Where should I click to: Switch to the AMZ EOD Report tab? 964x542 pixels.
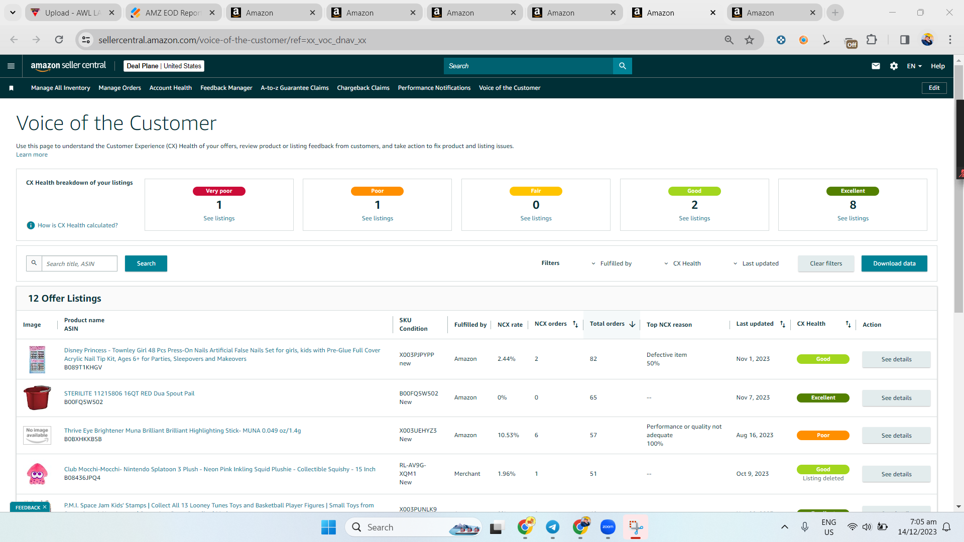tap(172, 13)
